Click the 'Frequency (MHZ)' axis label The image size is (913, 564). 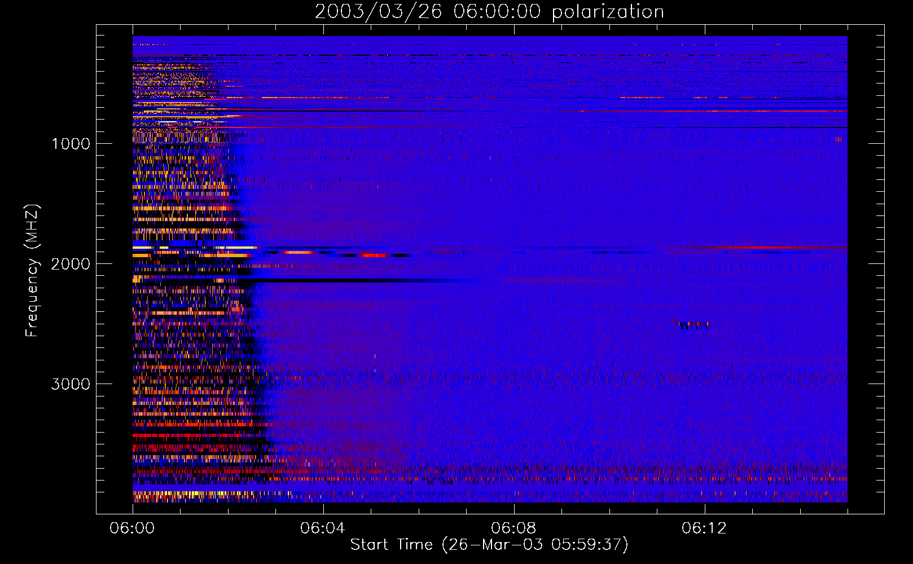pyautogui.click(x=32, y=271)
